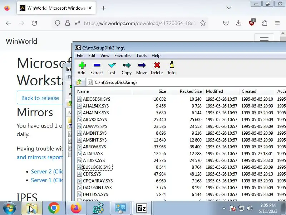Open a new Firefox tab
Viewport: 286px width, 215px height.
pyautogui.click(x=103, y=8)
